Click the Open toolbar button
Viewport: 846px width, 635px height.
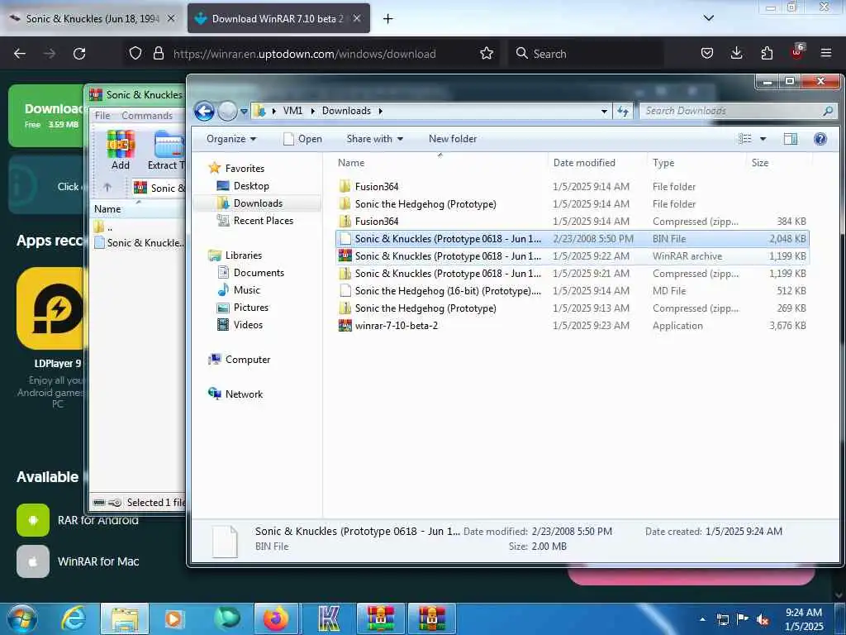coord(302,139)
